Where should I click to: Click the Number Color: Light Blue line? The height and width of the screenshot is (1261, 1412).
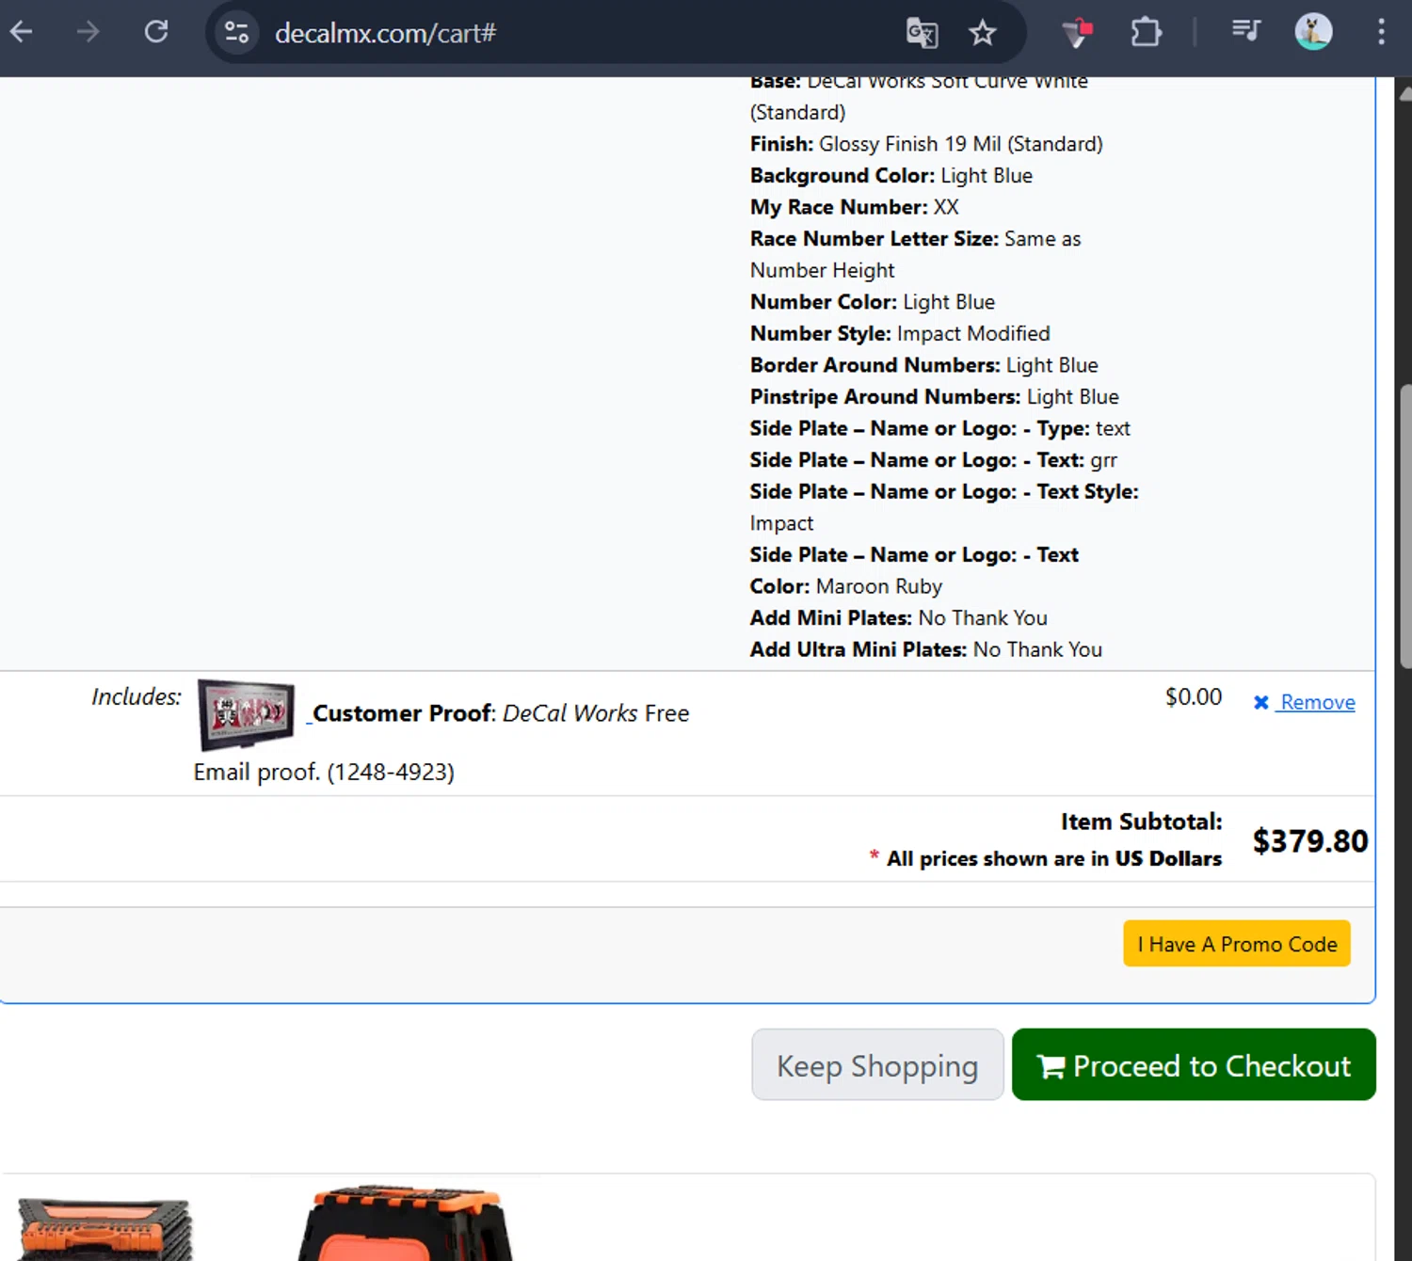point(872,302)
